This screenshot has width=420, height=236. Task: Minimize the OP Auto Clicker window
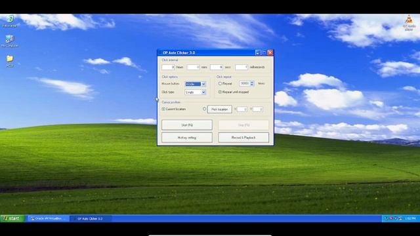(258, 52)
